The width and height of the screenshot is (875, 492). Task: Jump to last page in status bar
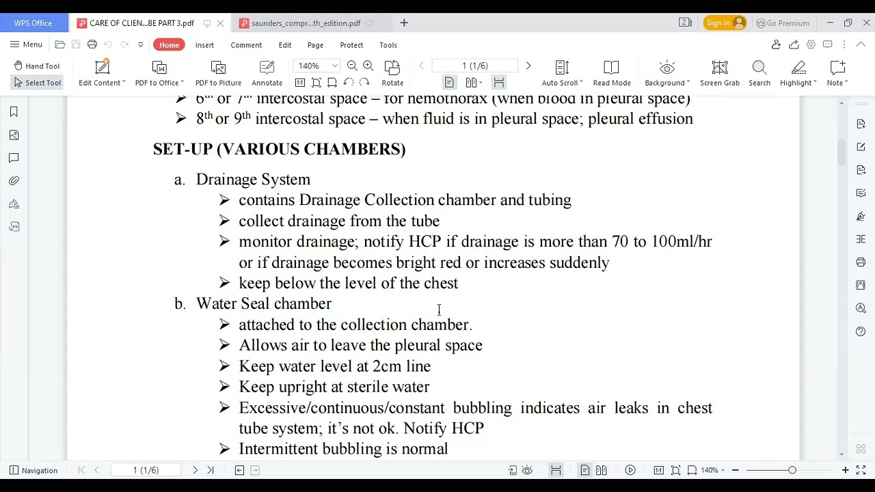pyautogui.click(x=211, y=470)
